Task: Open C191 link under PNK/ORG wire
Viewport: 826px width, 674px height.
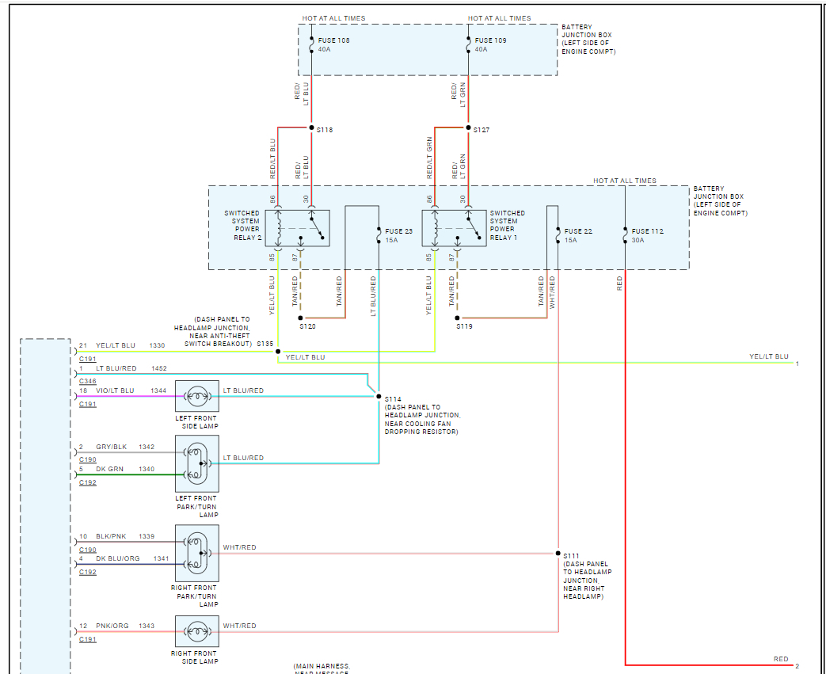Action: [87, 639]
